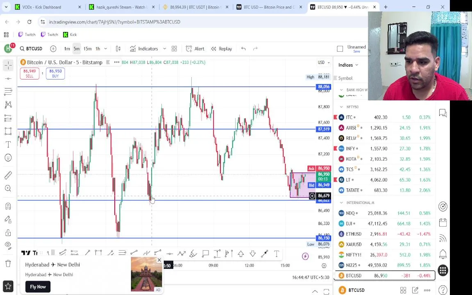
Task: Click the Safdarjung tomb ad thumbnail
Action: point(146,274)
